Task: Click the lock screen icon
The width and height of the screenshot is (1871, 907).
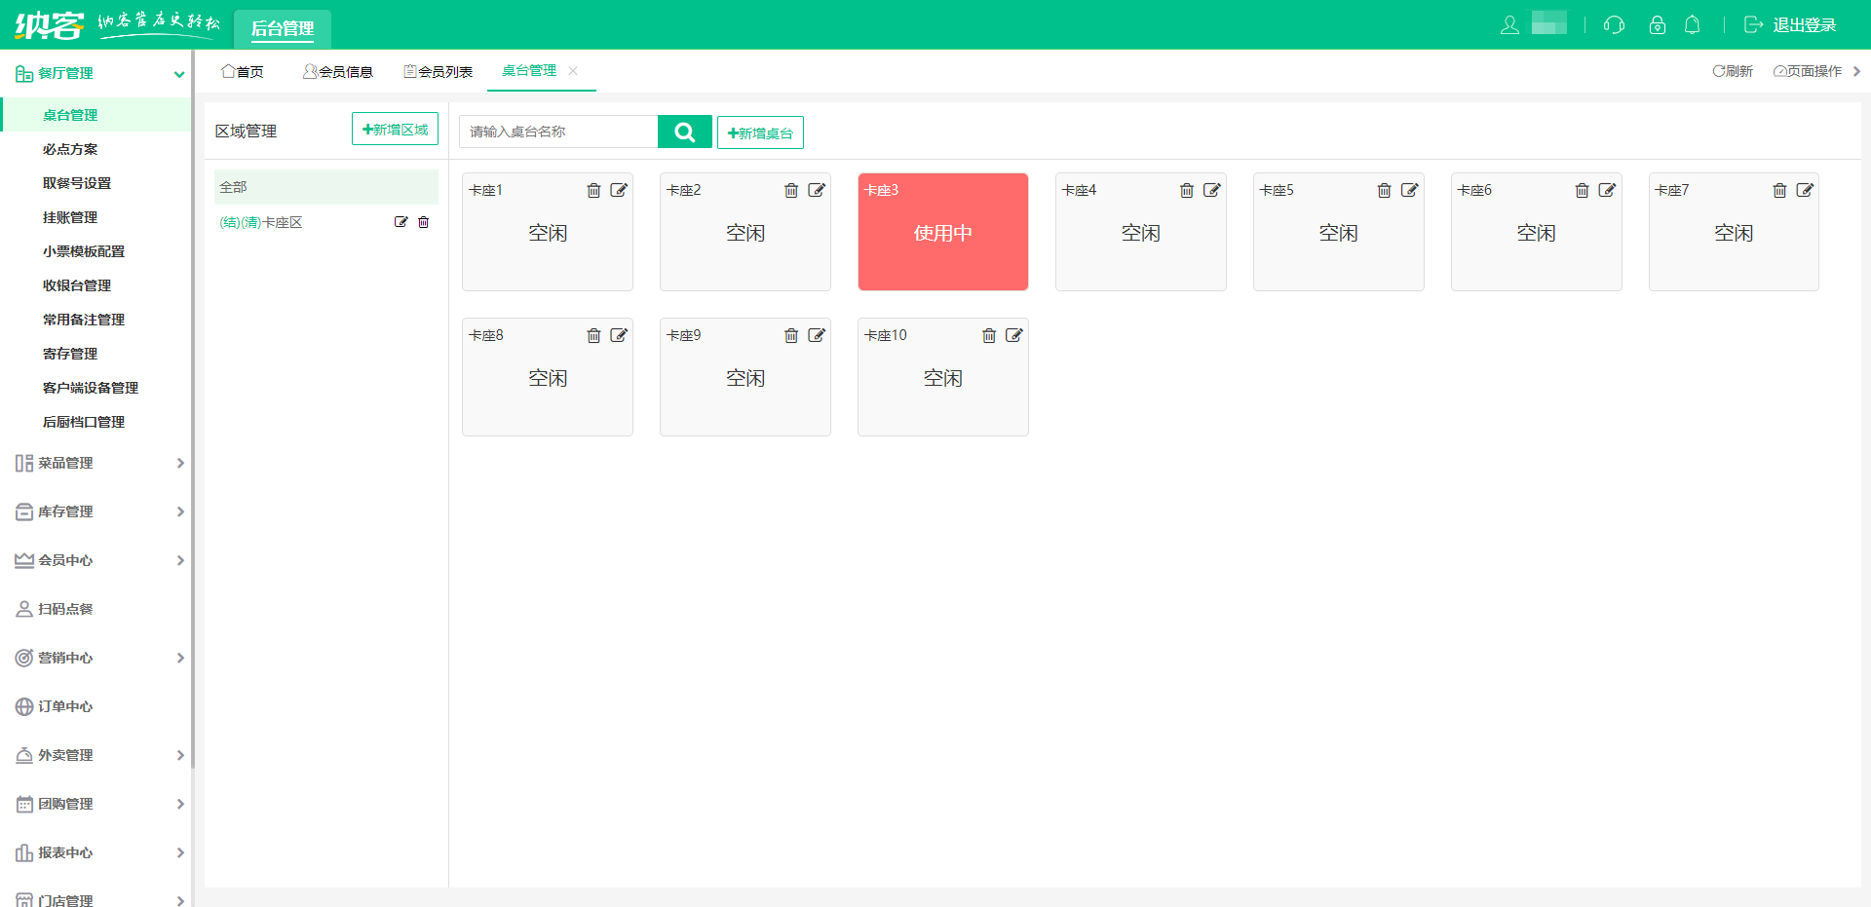Action: pos(1657,25)
